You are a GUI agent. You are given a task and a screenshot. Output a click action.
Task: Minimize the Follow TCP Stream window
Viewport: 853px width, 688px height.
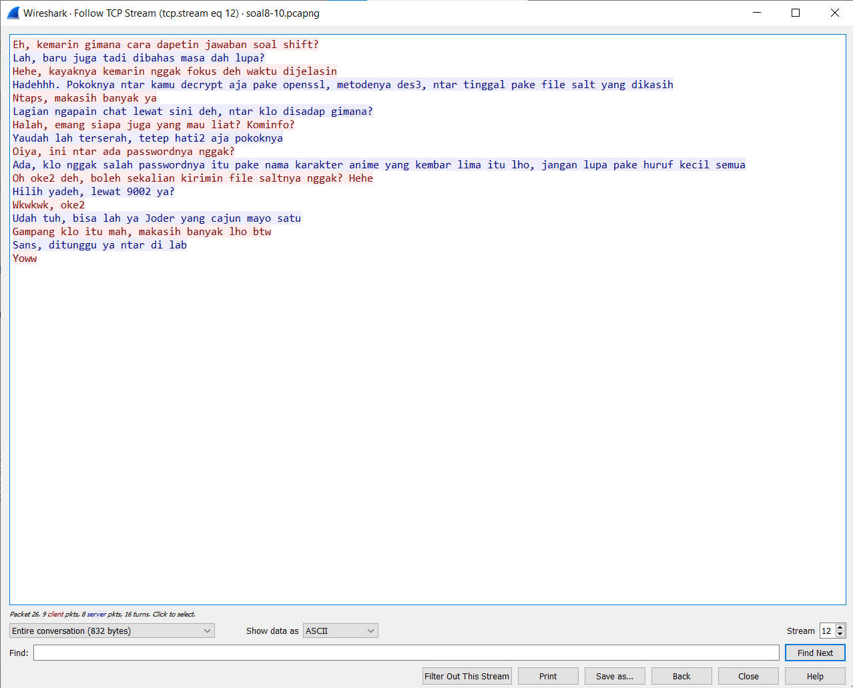757,13
